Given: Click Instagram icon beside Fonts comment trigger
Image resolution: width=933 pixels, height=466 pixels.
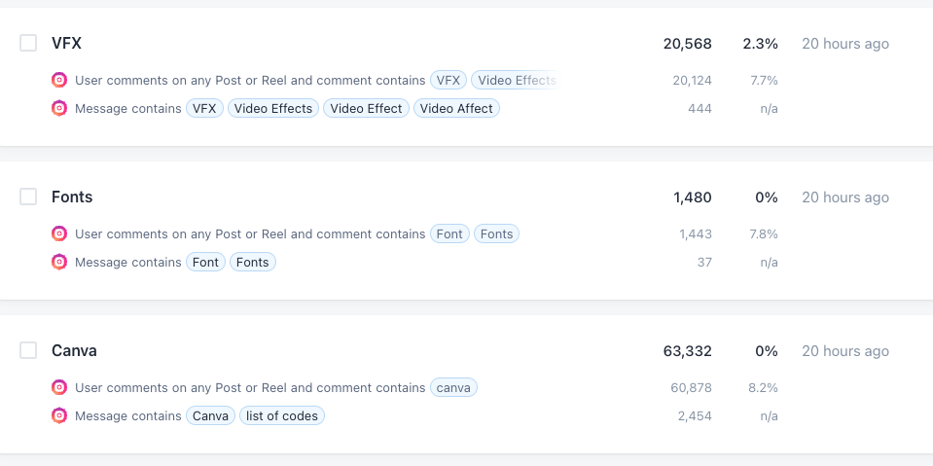Looking at the screenshot, I should coord(59,233).
